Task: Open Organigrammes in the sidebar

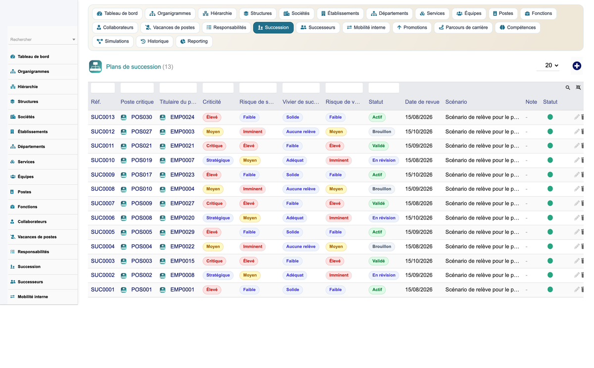Action: click(x=33, y=71)
